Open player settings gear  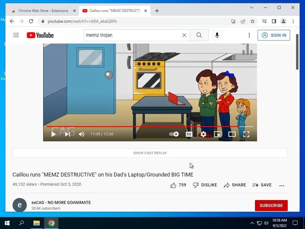(x=203, y=134)
